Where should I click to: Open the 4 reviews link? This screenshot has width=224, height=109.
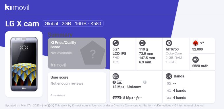pyautogui.click(x=58, y=95)
